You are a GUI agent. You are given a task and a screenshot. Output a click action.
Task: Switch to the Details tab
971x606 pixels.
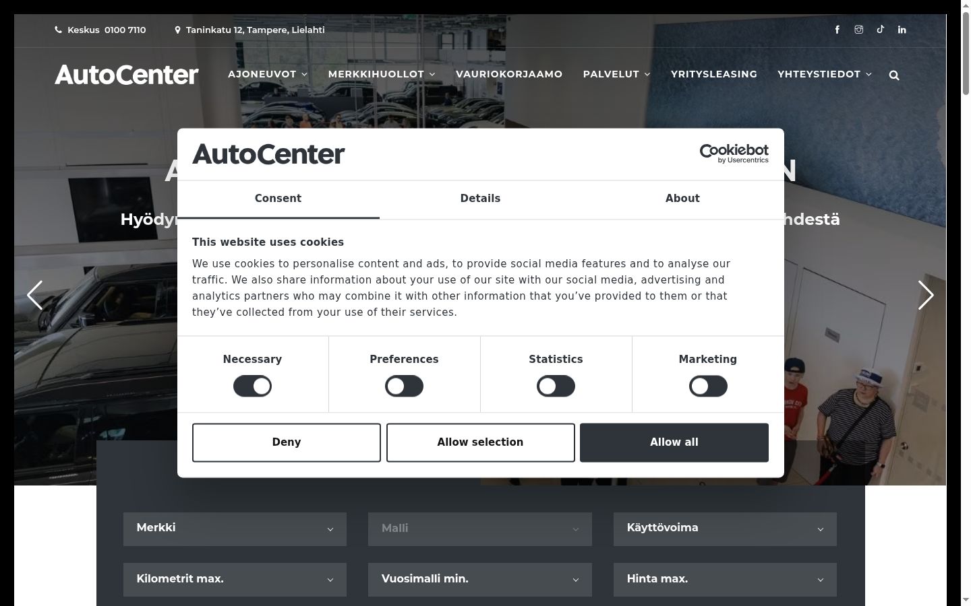[x=480, y=199]
